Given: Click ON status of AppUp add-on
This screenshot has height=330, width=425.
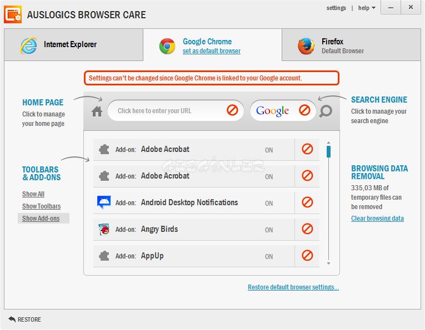Looking at the screenshot, I should coord(269,256).
